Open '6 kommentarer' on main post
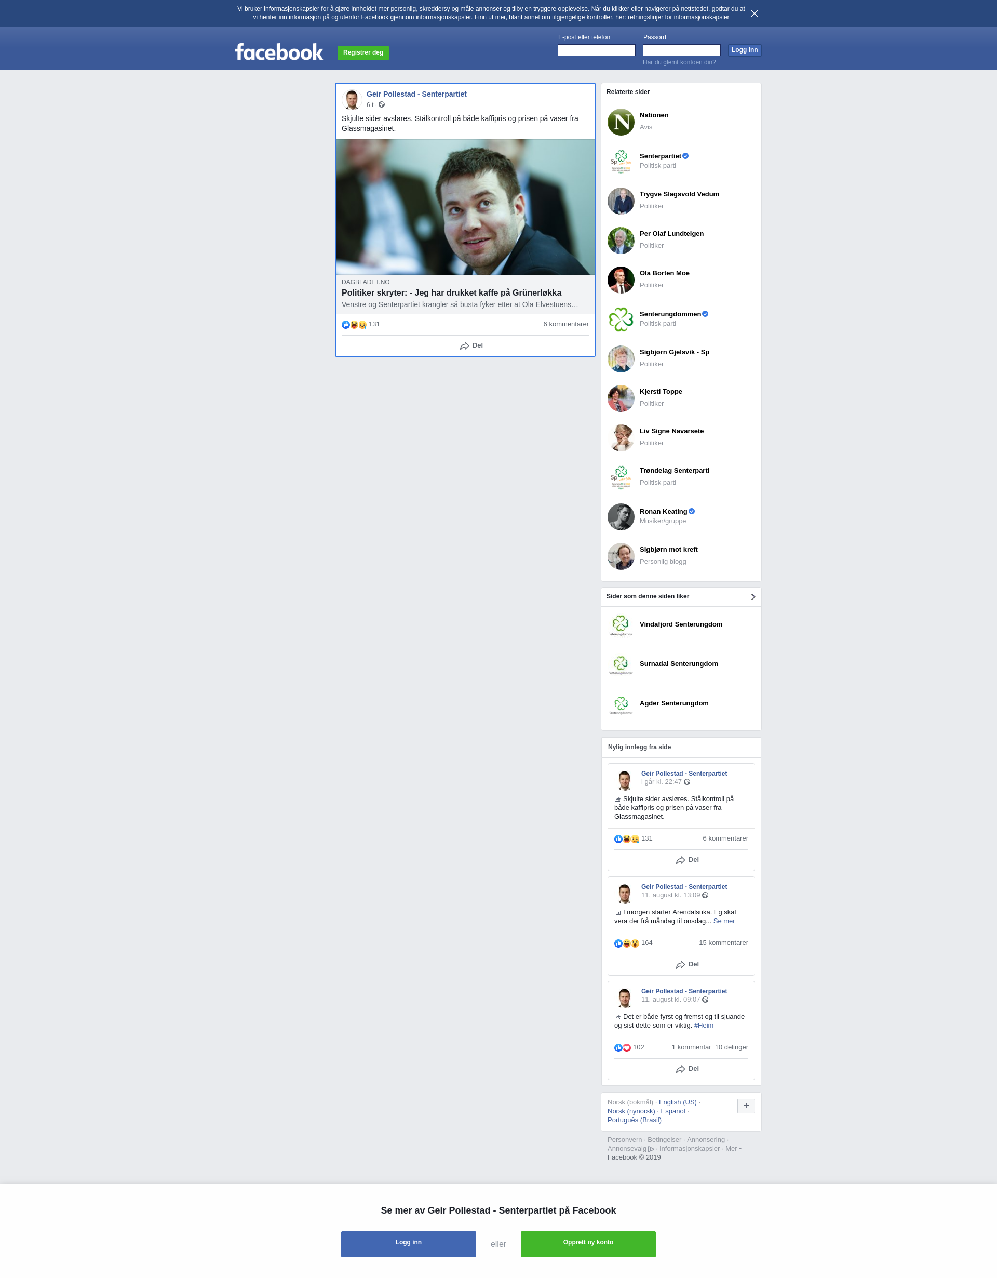Viewport: 997px width, 1278px height. pos(565,324)
